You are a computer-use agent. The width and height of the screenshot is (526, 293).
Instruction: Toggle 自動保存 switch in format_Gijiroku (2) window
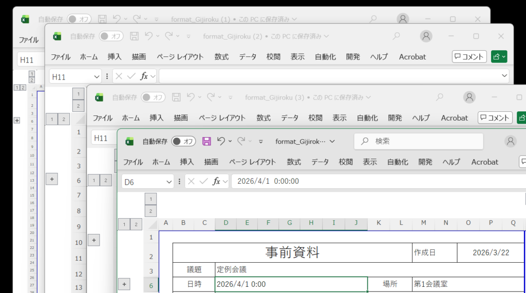[111, 36]
